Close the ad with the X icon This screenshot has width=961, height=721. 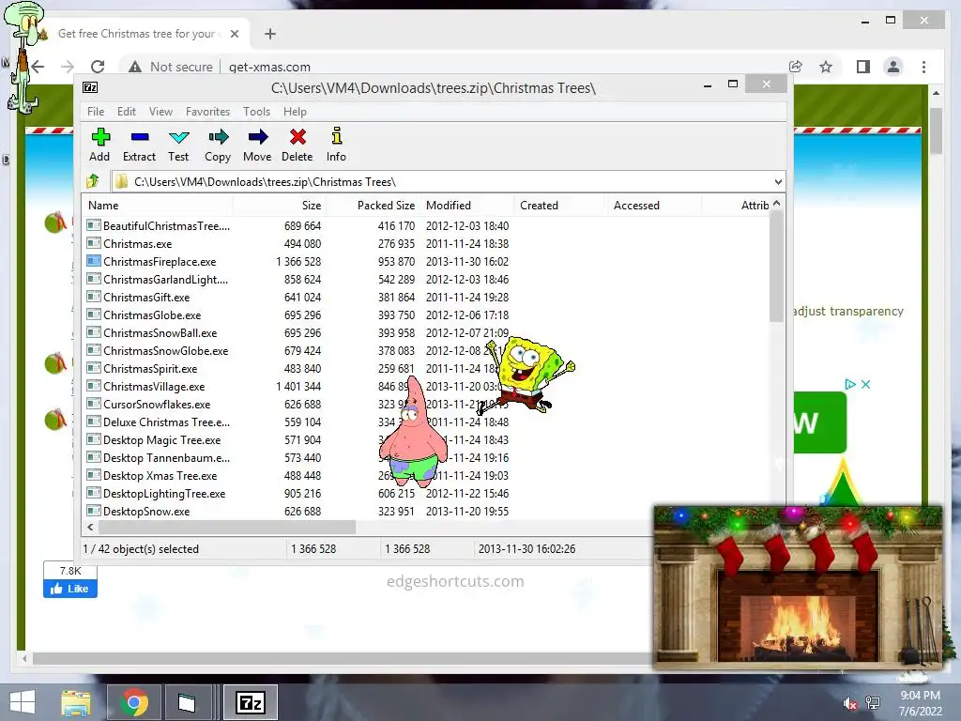(866, 384)
